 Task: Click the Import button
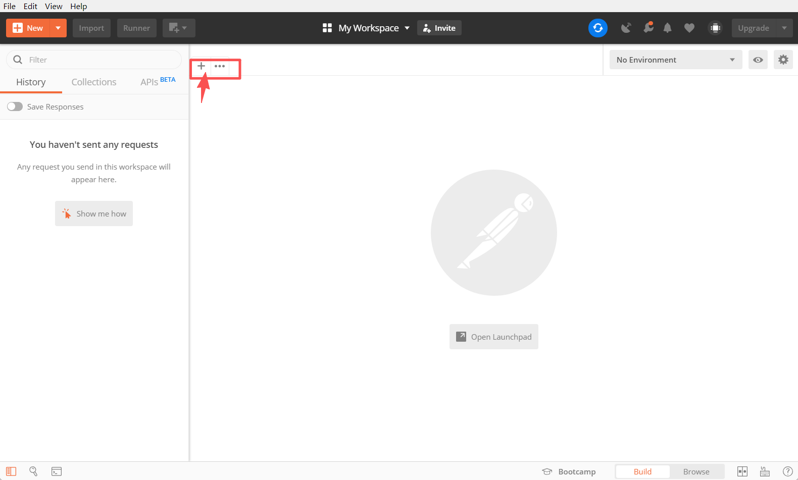(x=91, y=28)
